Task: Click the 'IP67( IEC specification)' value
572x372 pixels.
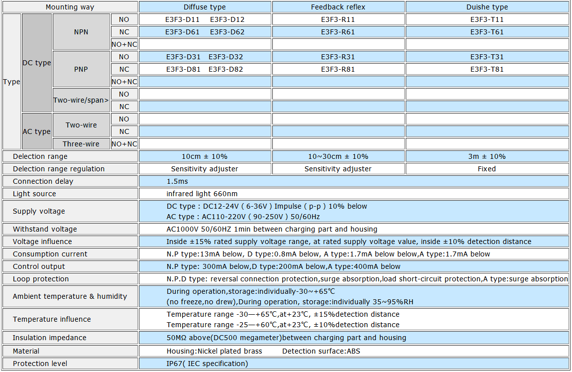Action: point(207,363)
